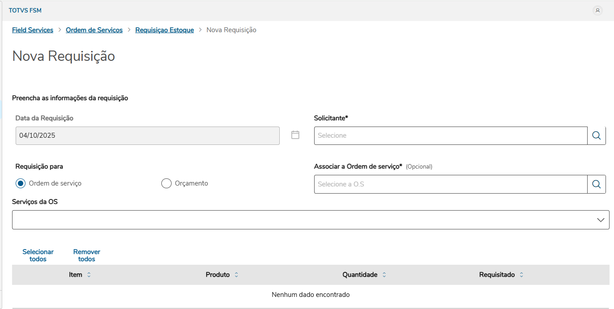
Task: Open the calendar date picker icon
Action: (295, 135)
